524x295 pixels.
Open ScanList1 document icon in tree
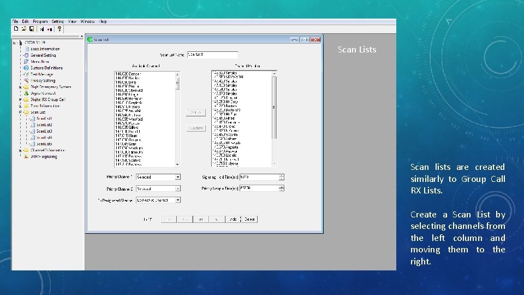click(33, 119)
